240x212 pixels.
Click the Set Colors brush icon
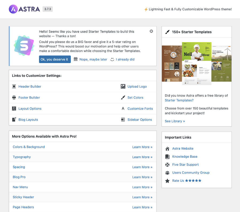click(123, 97)
